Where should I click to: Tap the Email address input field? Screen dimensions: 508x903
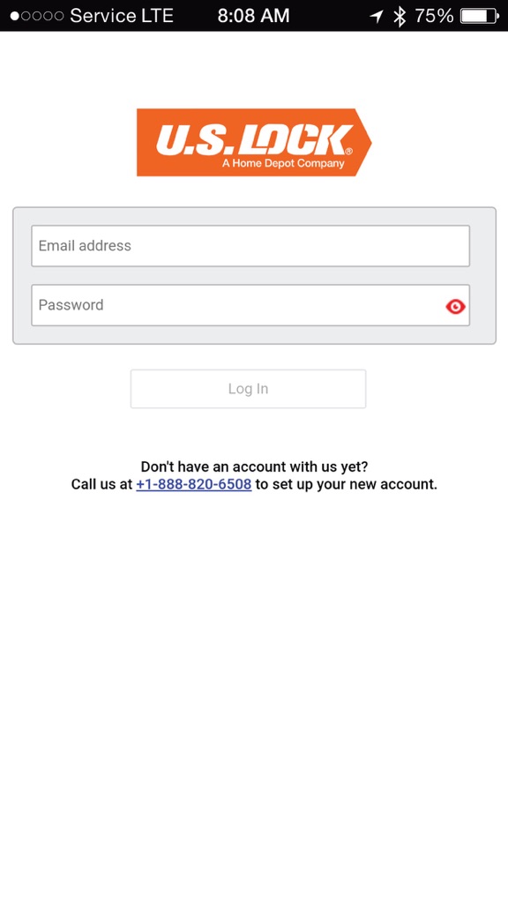pos(250,246)
